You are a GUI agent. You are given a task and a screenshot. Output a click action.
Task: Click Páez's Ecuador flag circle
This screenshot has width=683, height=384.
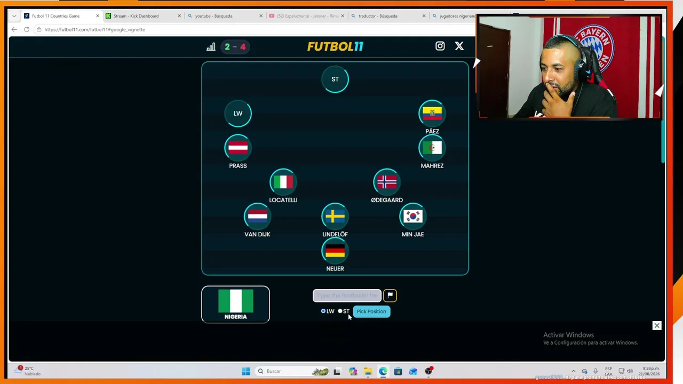click(x=432, y=114)
